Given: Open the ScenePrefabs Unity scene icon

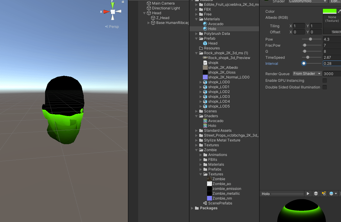Looking at the screenshot, I should pos(205,203).
